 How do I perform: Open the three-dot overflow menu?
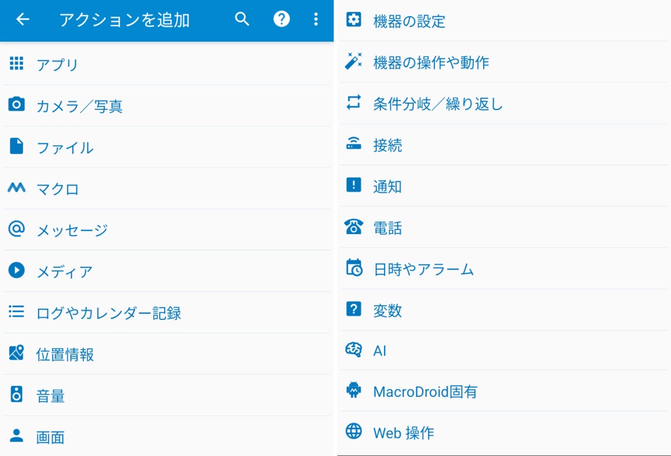click(x=316, y=19)
